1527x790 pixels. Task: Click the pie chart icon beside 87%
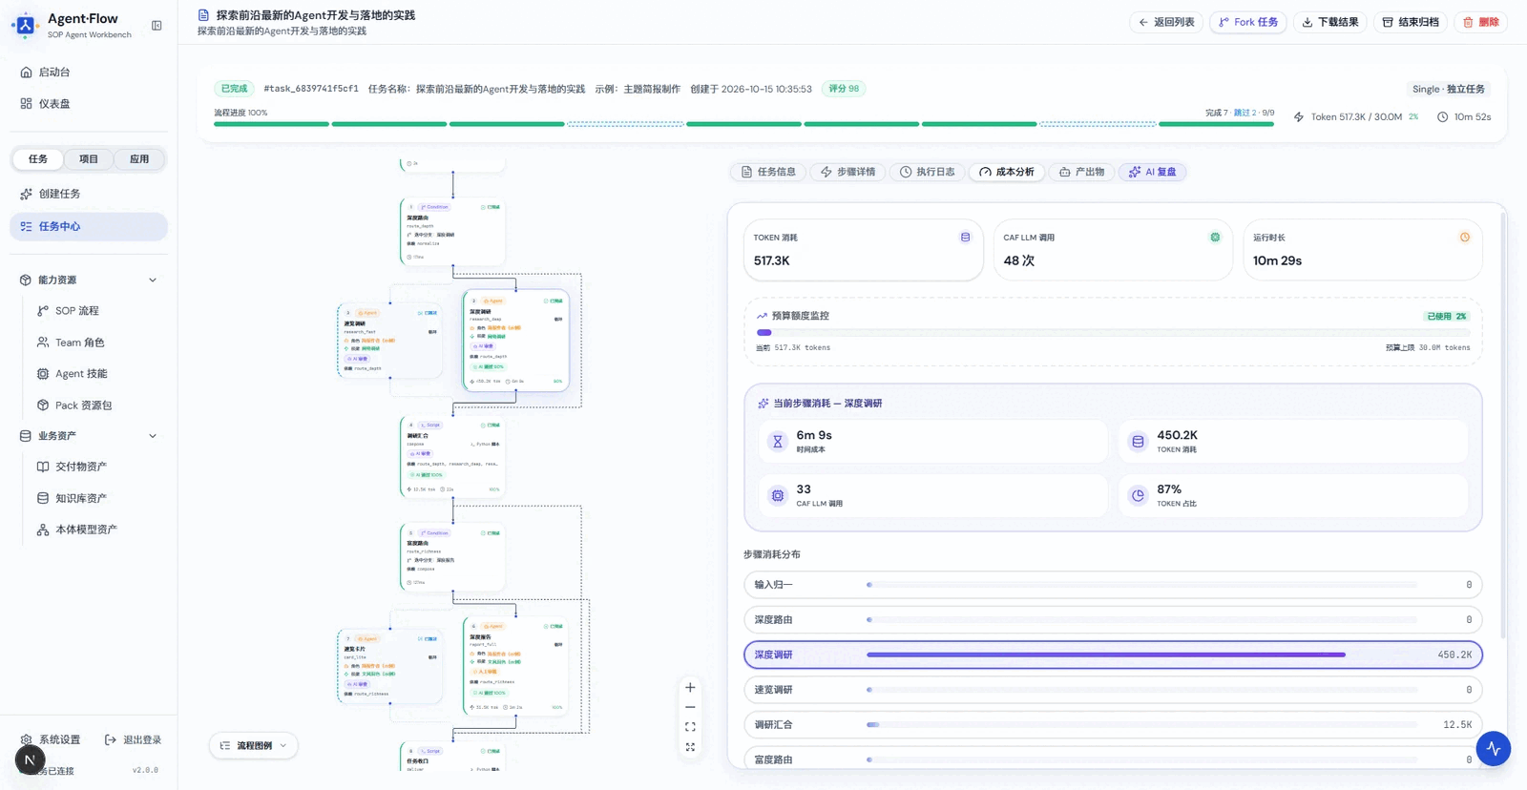[x=1138, y=495]
